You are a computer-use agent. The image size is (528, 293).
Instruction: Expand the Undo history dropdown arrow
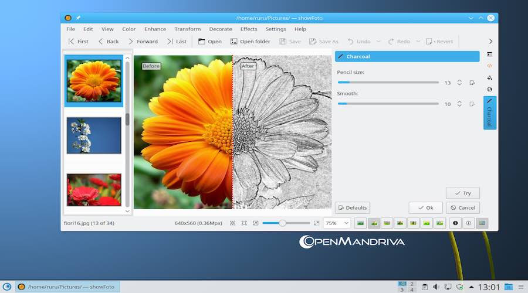pos(378,42)
